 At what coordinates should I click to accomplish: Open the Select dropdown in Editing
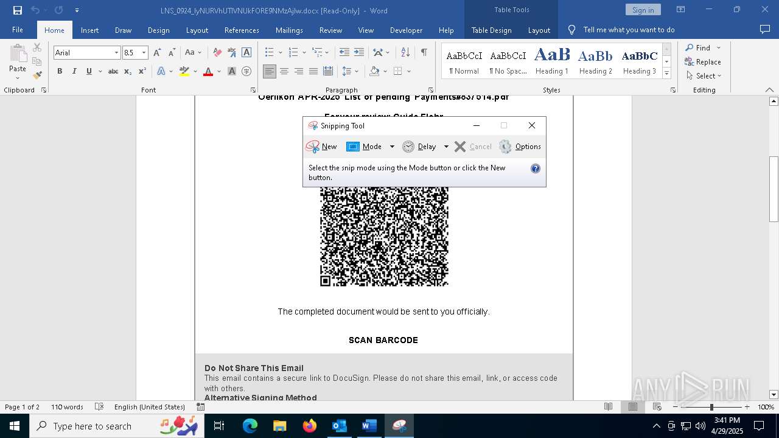click(x=704, y=76)
